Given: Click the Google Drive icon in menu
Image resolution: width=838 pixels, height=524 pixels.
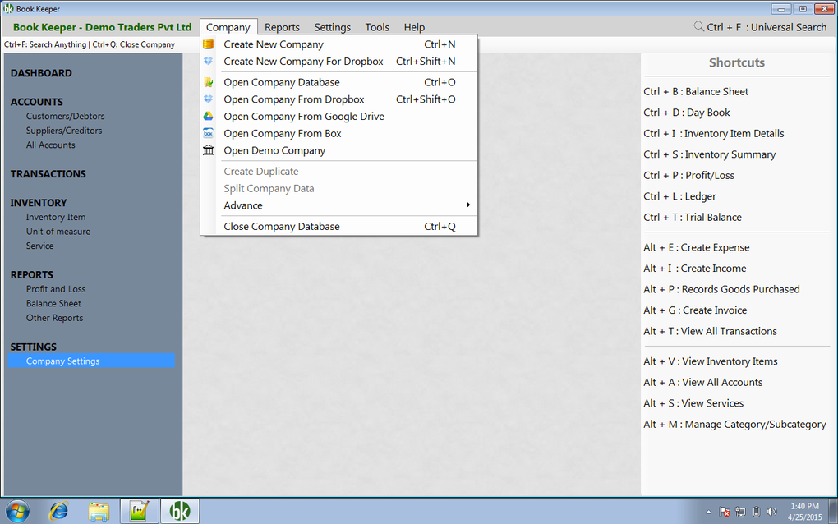Looking at the screenshot, I should (x=209, y=117).
